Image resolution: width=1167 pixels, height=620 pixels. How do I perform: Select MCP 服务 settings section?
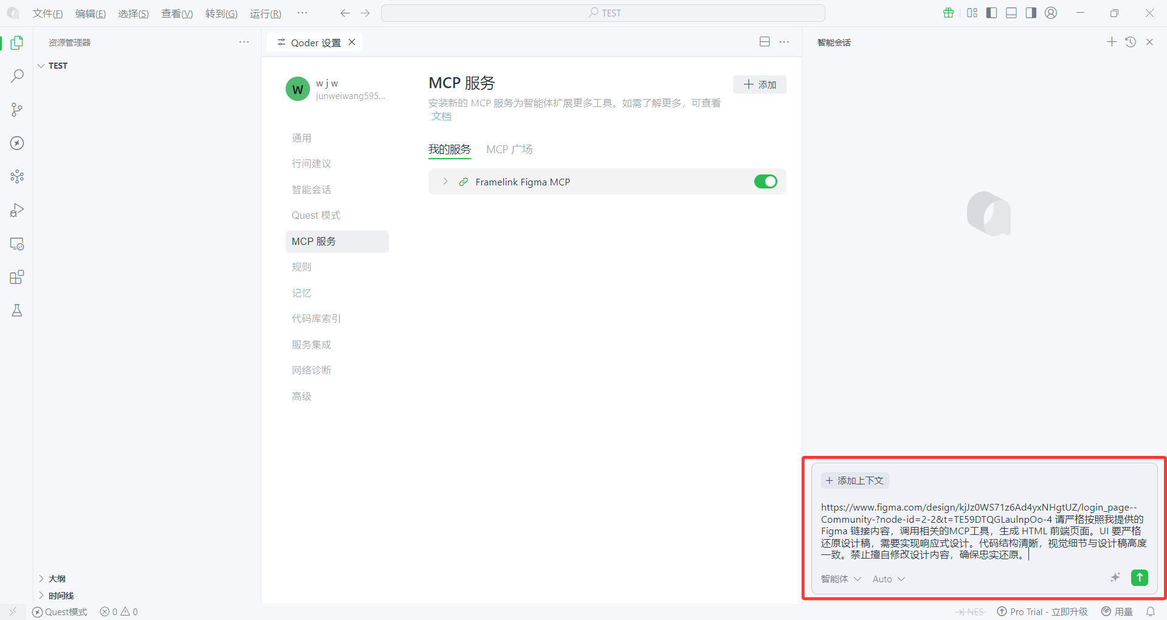pyautogui.click(x=337, y=241)
